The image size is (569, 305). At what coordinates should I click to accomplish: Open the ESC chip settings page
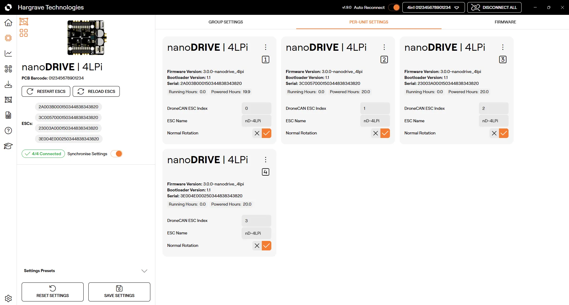point(8,38)
